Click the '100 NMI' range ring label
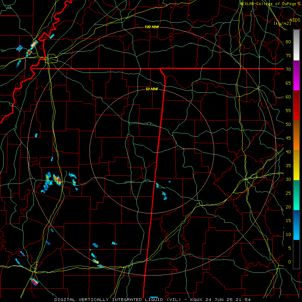The image size is (302, 302). point(152,27)
